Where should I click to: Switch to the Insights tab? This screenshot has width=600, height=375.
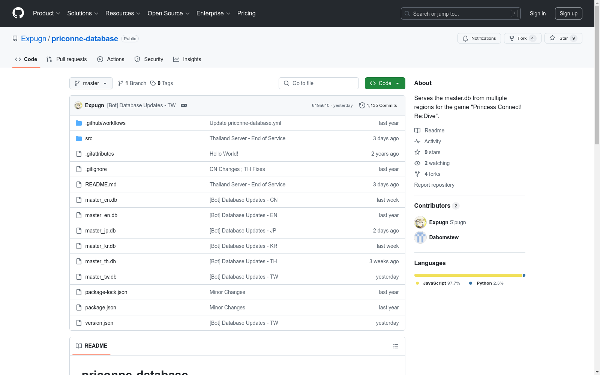pos(187,59)
